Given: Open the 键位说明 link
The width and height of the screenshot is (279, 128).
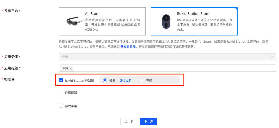Looking at the screenshot, I should (125, 81).
